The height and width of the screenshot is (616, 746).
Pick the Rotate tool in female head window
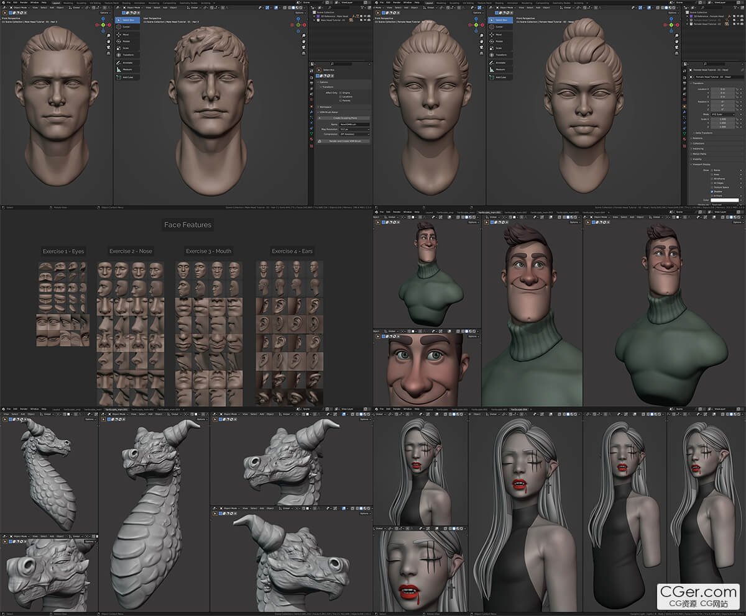point(500,42)
